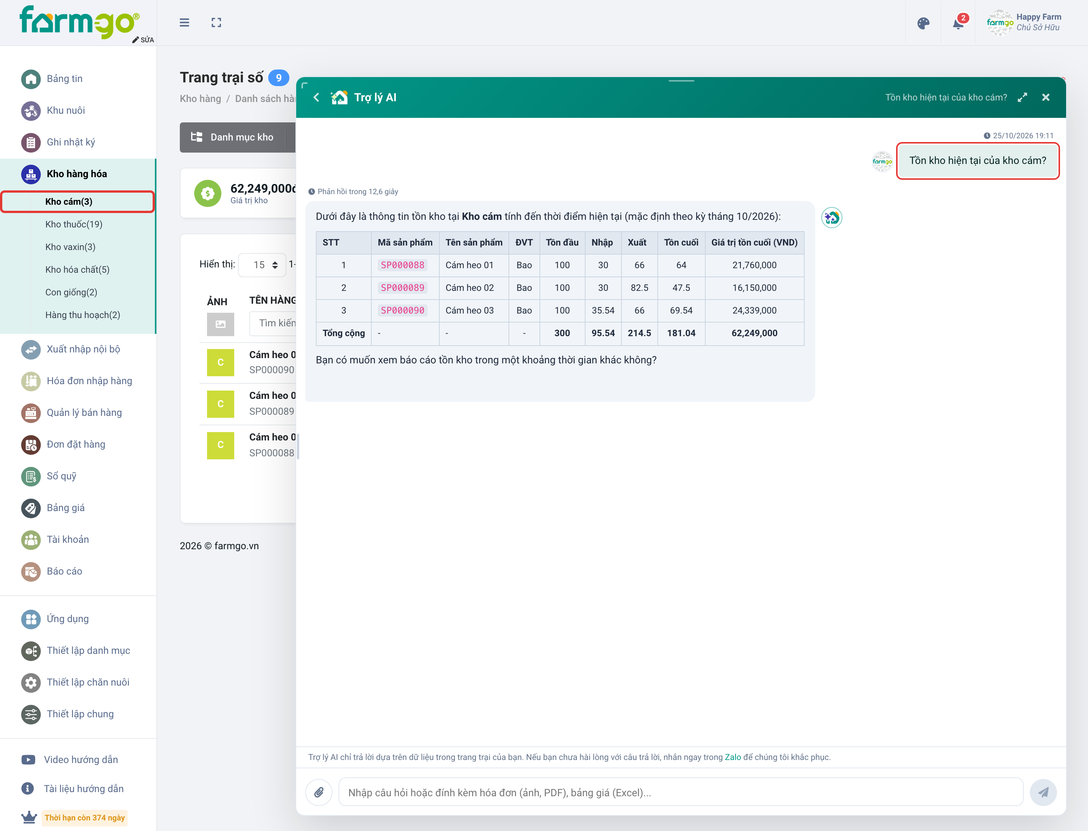Toggle the hamburger sidebar menu icon
This screenshot has width=1088, height=831.
pos(184,23)
